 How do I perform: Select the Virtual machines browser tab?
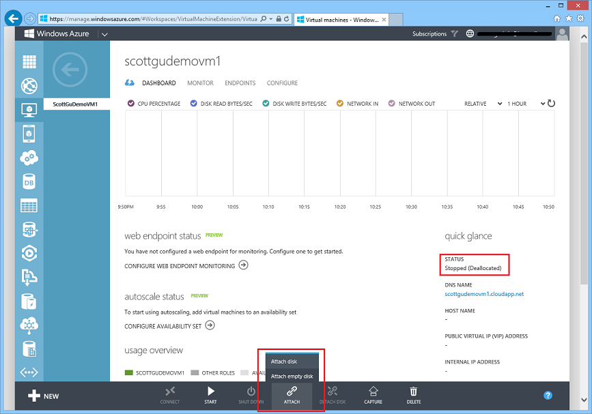pos(341,20)
